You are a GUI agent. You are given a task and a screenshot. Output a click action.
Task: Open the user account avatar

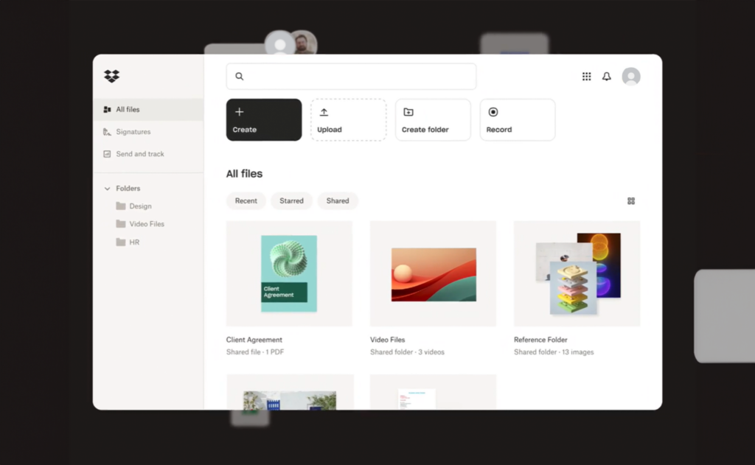631,77
